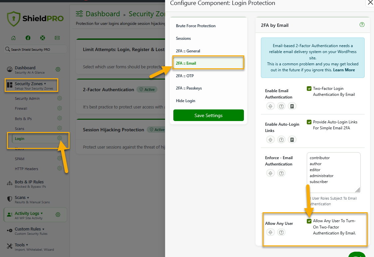
Task: Click help icon under Enable Auto-Login Links
Action: click(281, 140)
